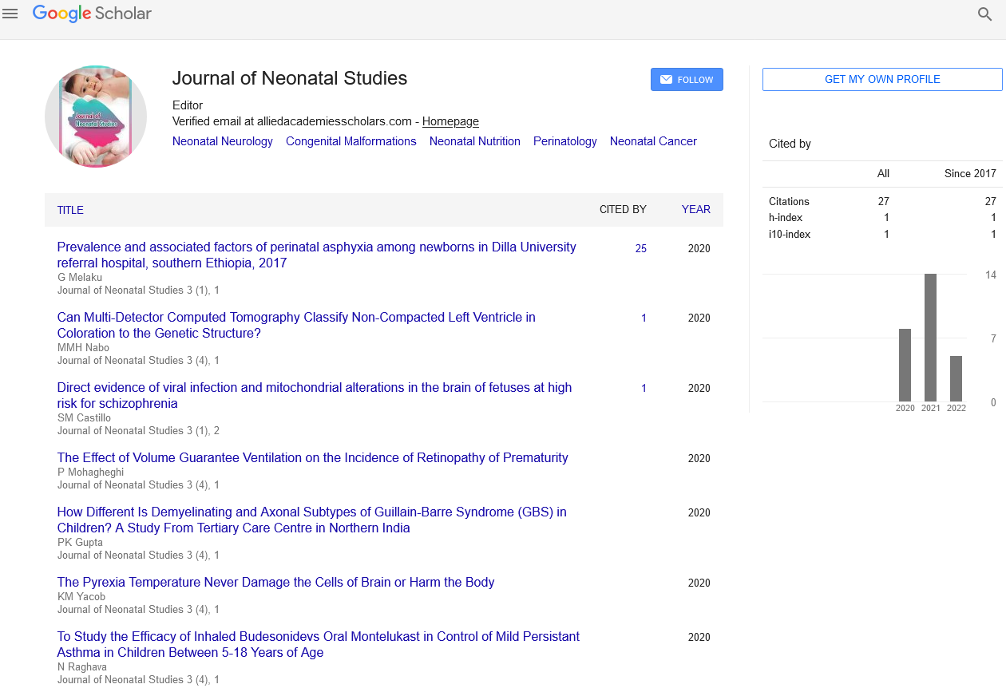This screenshot has width=1006, height=692.
Task: Click the Journal of Neonatal Studies avatar
Action: (x=96, y=117)
